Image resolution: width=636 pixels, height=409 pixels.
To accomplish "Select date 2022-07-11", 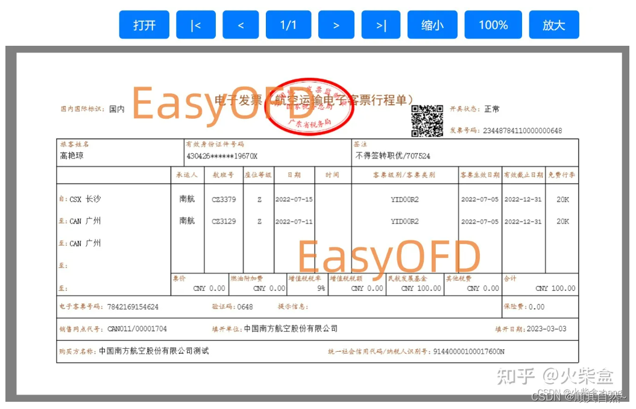I will pos(294,221).
